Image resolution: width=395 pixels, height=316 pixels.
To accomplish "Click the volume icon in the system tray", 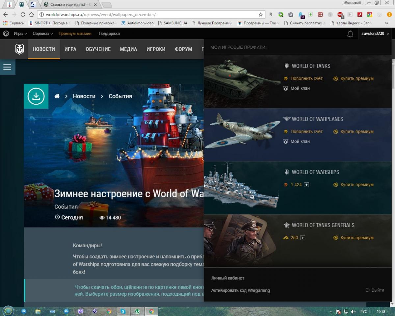I will (x=353, y=311).
